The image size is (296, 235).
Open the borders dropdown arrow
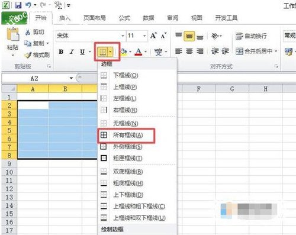(x=111, y=51)
